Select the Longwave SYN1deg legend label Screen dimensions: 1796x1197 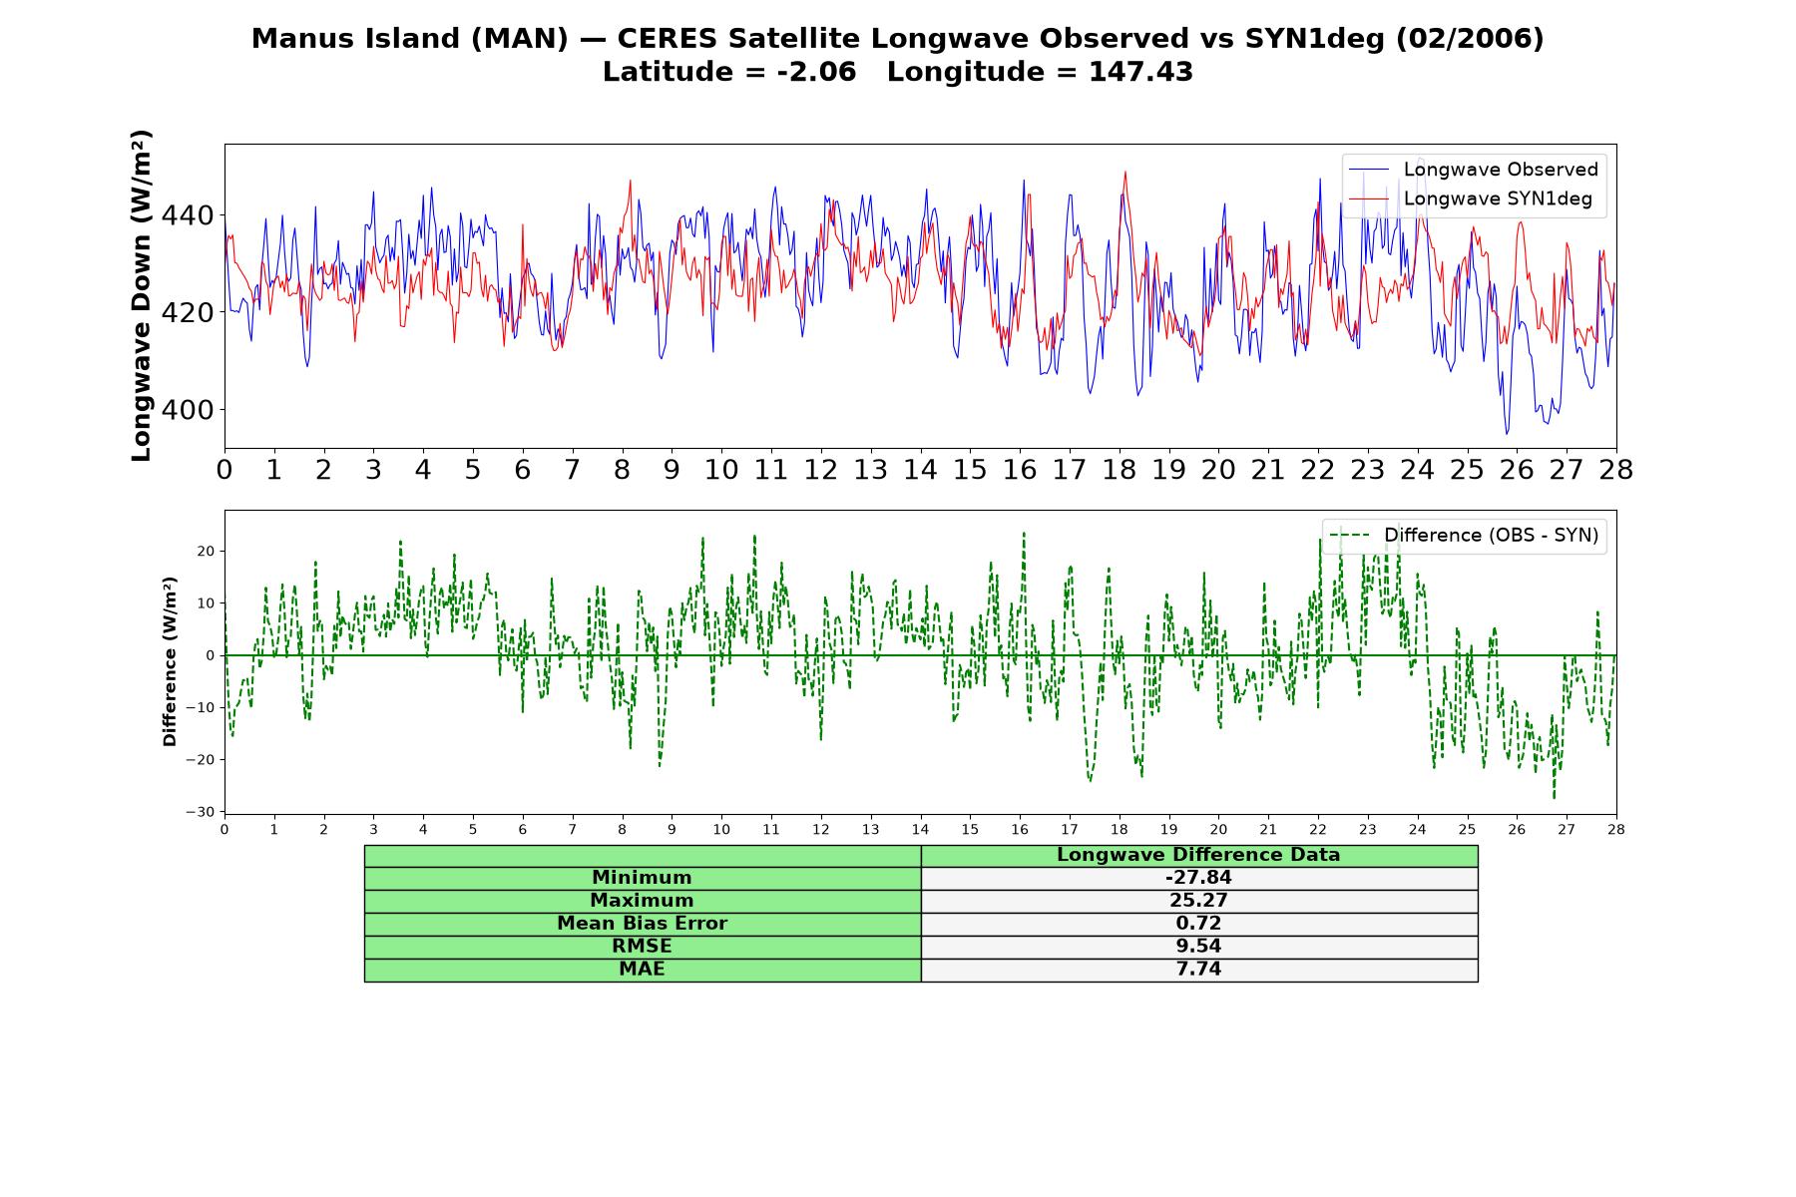(1498, 199)
